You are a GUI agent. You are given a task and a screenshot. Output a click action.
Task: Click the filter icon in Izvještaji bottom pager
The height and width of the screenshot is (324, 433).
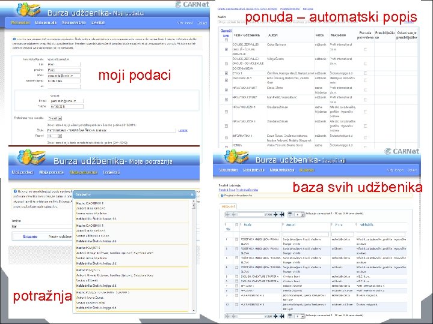click(x=290, y=316)
